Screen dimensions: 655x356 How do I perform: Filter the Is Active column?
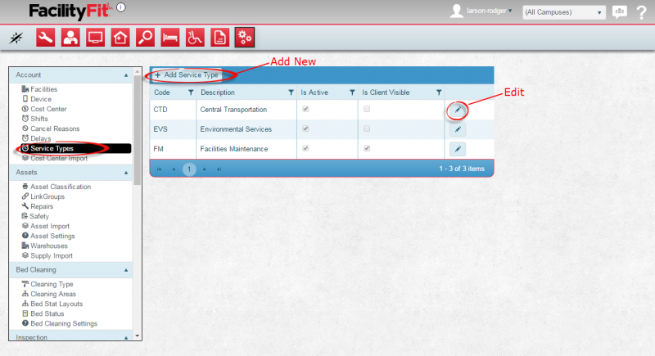tap(352, 92)
